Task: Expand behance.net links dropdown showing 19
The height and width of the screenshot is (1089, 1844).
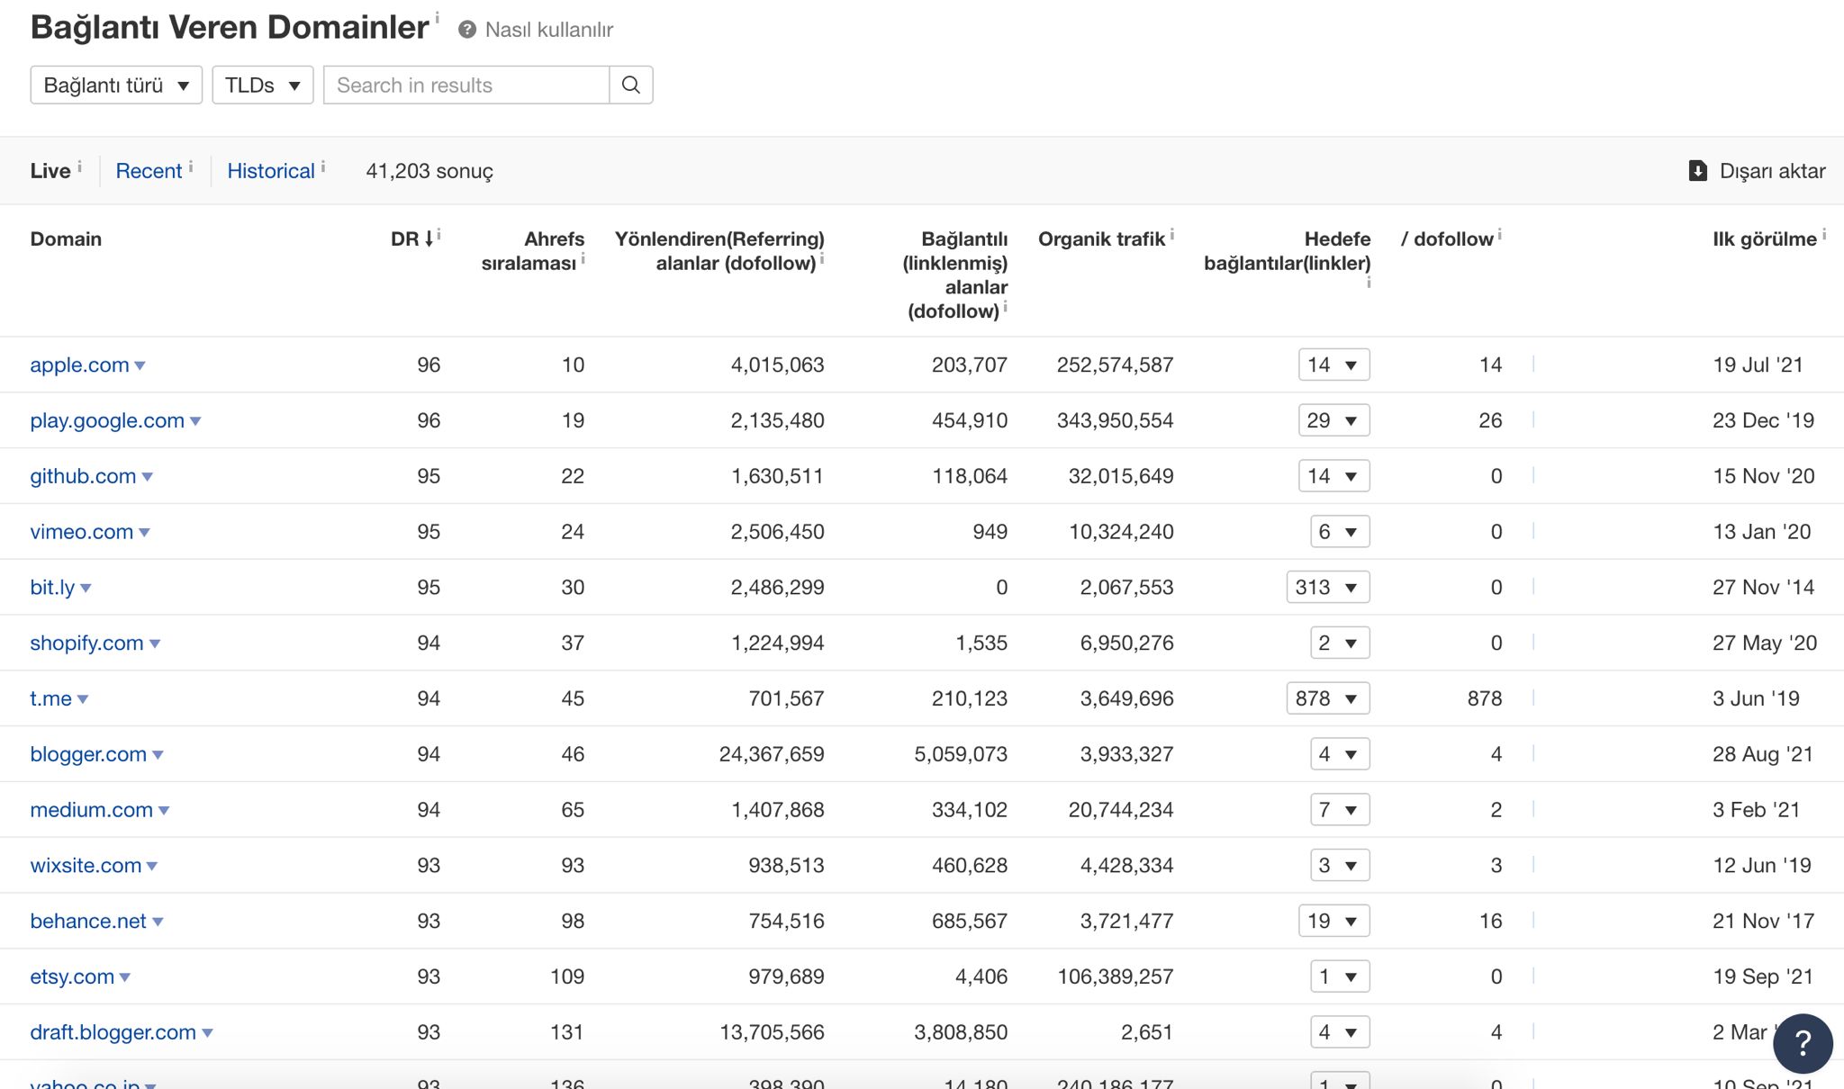Action: [1334, 921]
